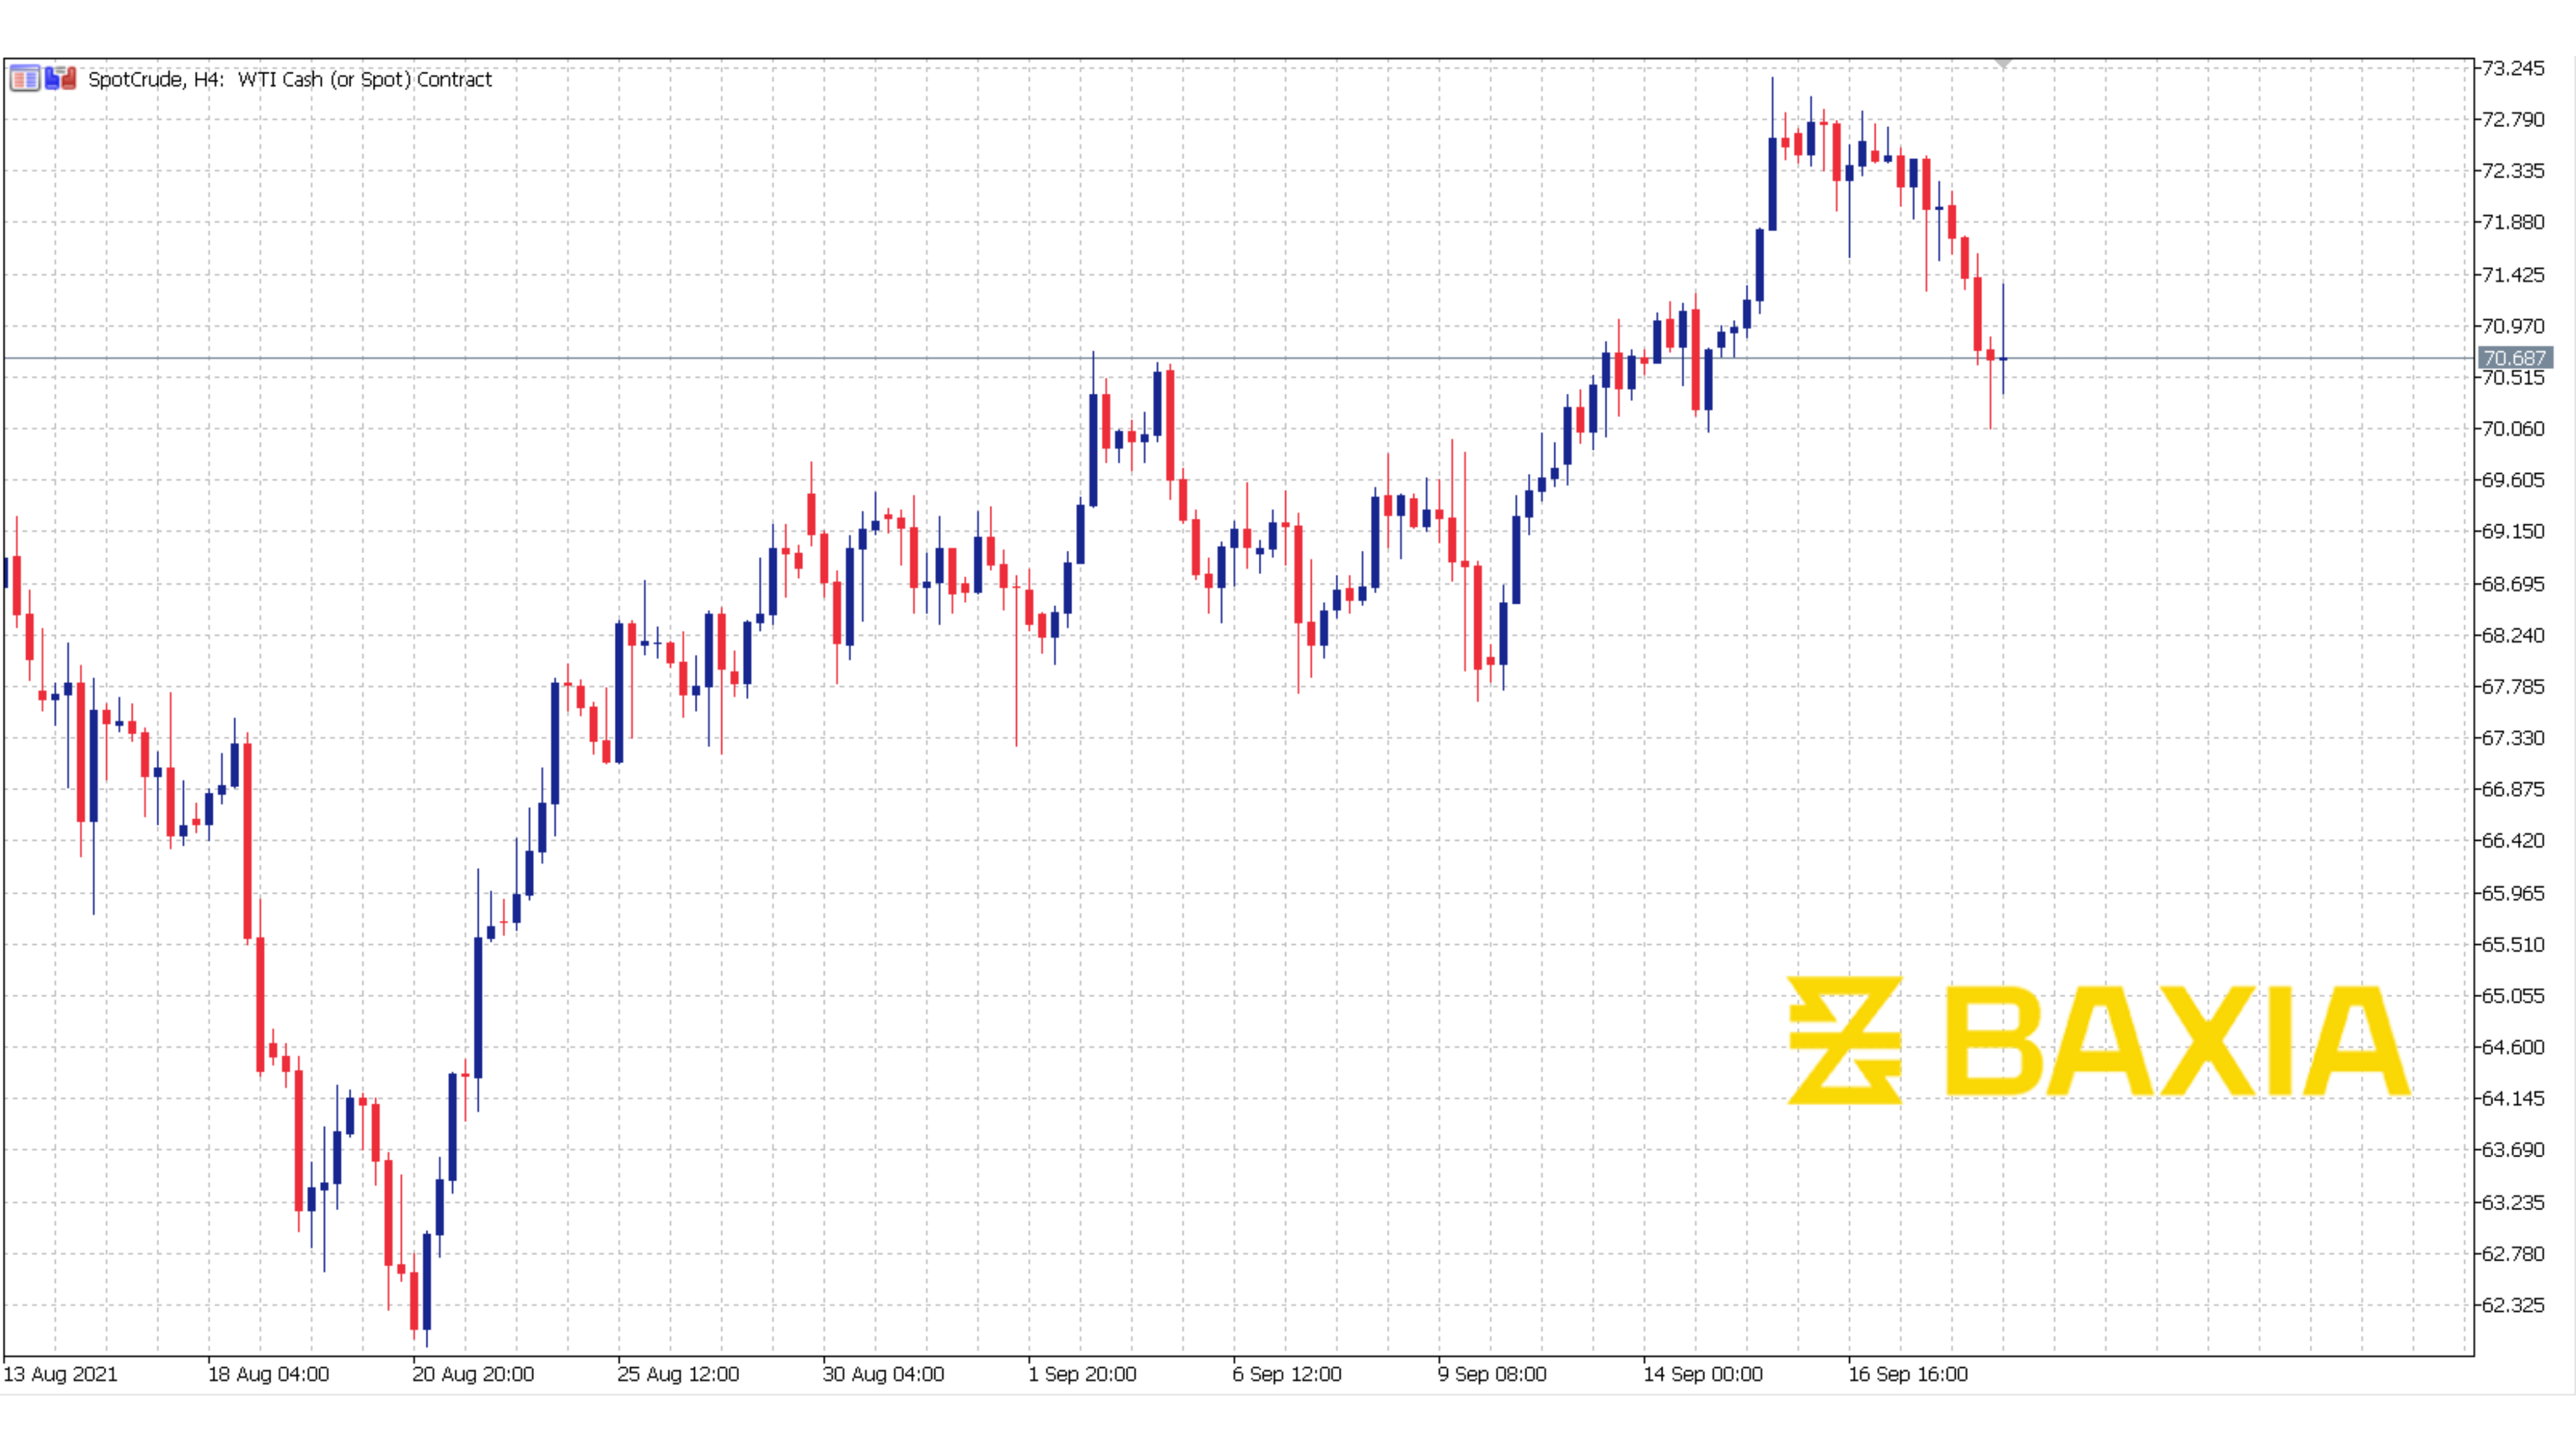Select the 13 Aug 2021 date label
The height and width of the screenshot is (1451, 2576).
60,1374
